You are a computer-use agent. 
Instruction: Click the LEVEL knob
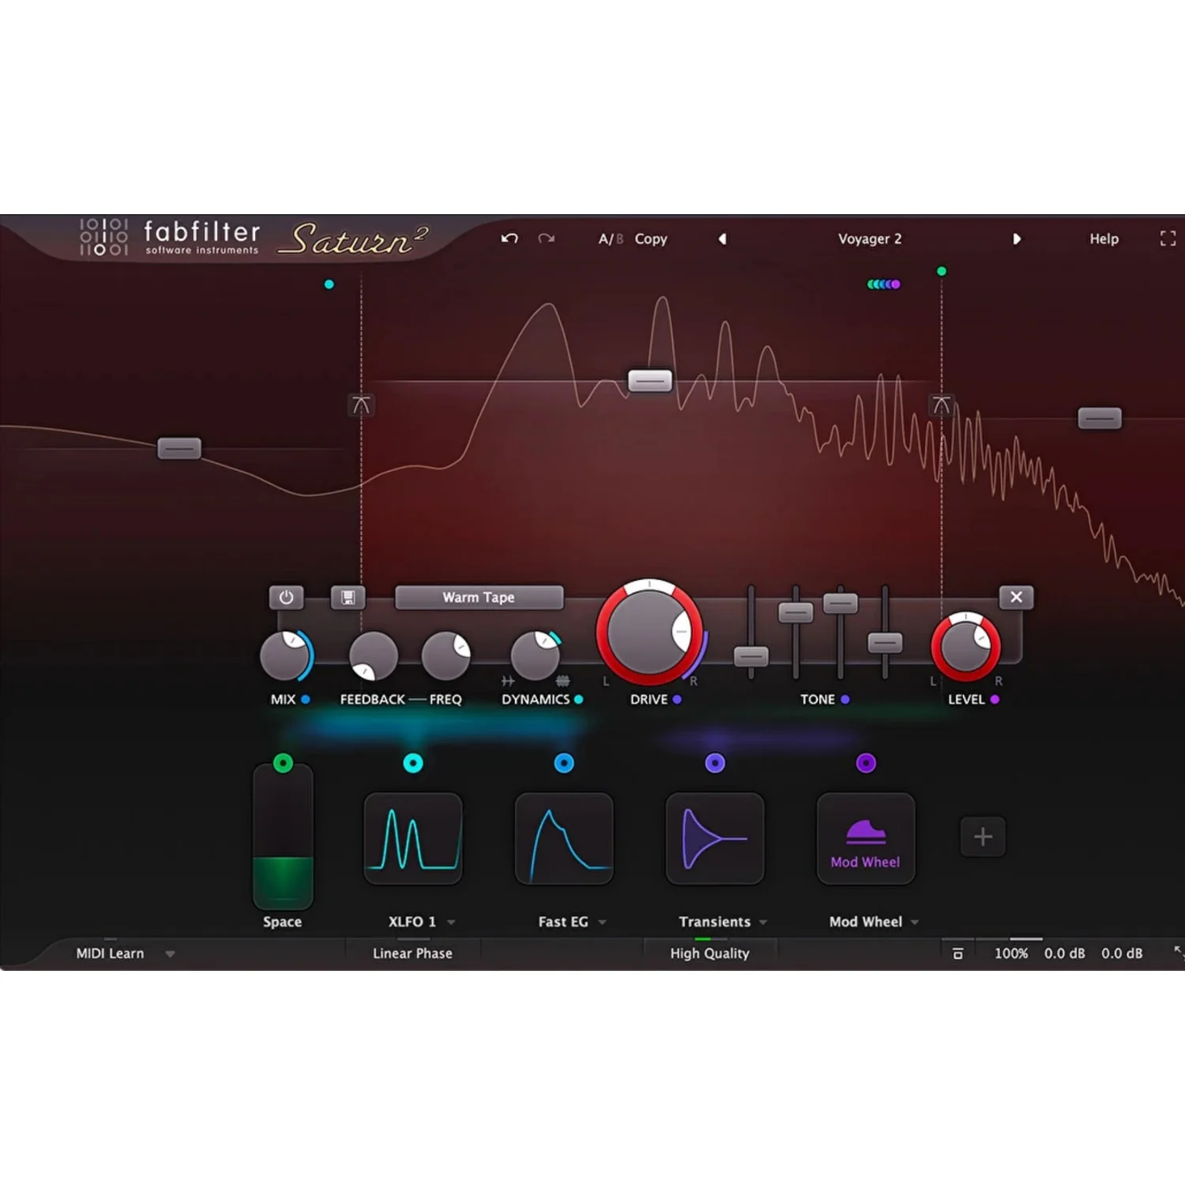pos(965,646)
